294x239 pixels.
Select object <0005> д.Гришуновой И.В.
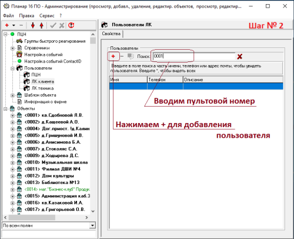(x=54, y=135)
